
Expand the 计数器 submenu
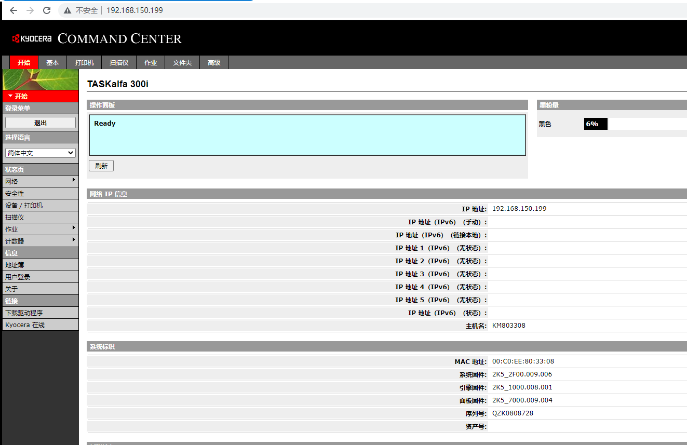tap(41, 241)
